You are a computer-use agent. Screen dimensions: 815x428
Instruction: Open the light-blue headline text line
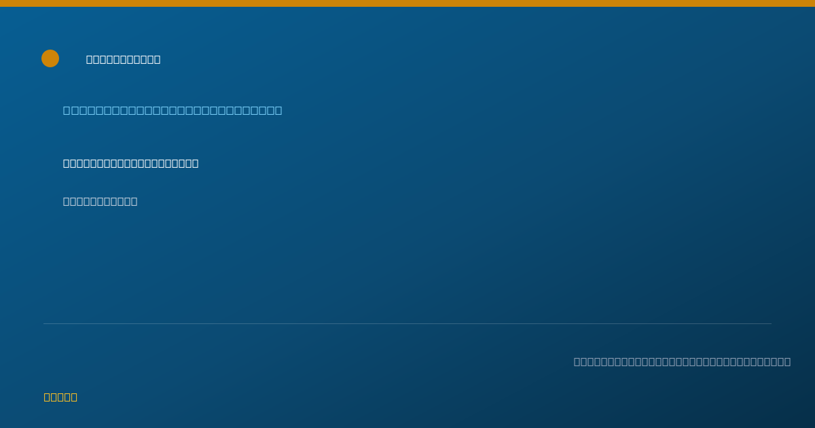pos(173,110)
